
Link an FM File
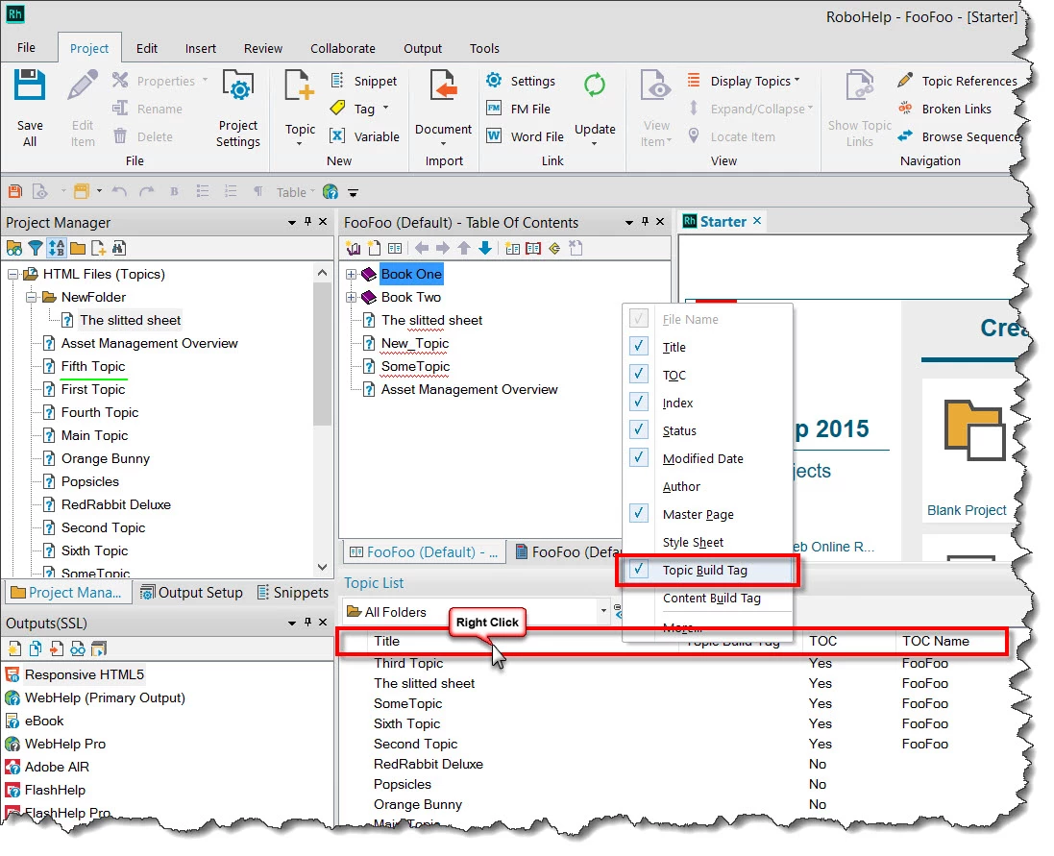point(518,109)
